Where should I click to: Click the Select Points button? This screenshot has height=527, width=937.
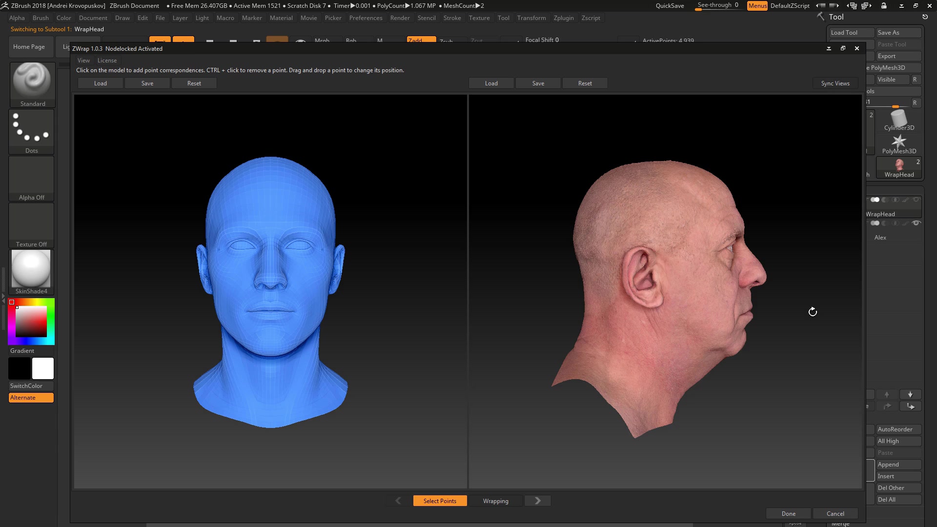click(x=440, y=501)
